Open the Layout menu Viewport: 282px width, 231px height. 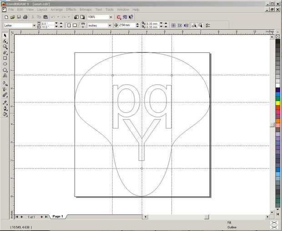point(42,10)
